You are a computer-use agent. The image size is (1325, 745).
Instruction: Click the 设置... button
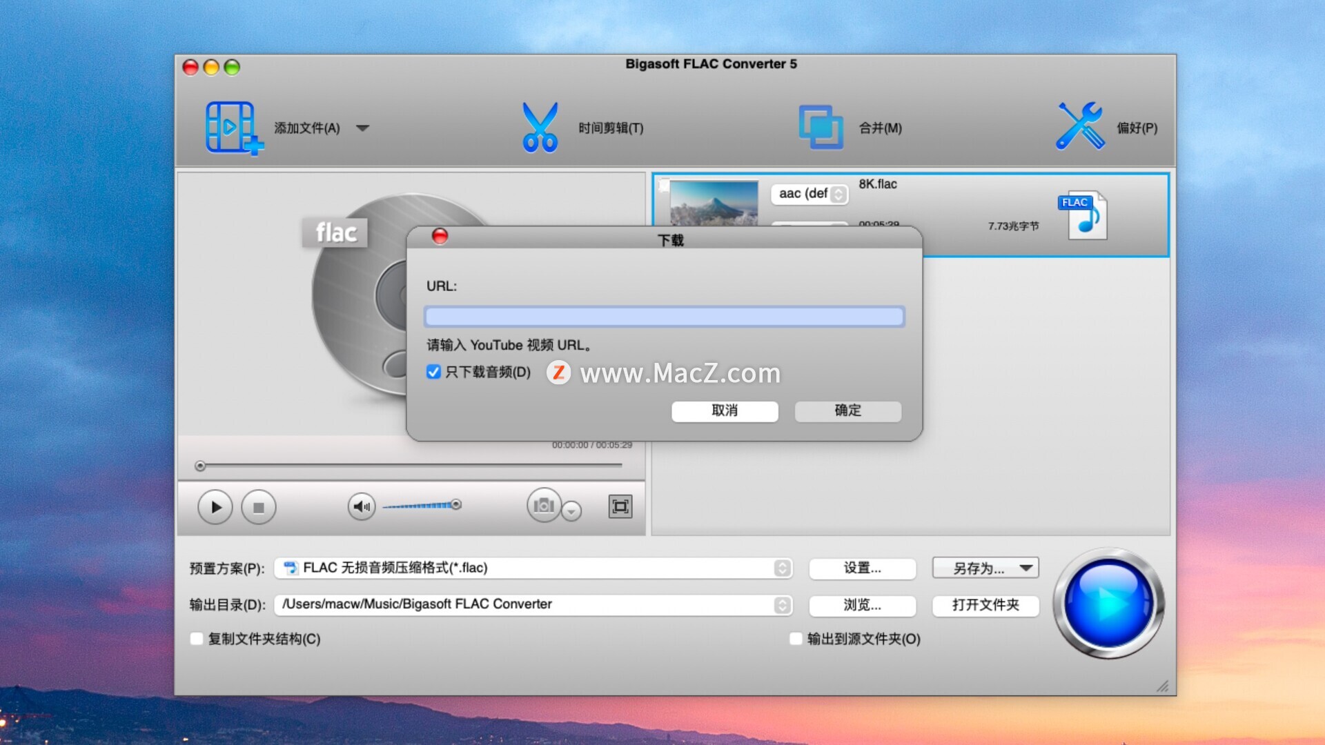coord(862,568)
